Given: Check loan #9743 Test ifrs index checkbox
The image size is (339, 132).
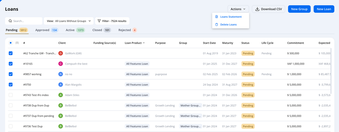Looking at the screenshot, I should [x=11, y=95].
